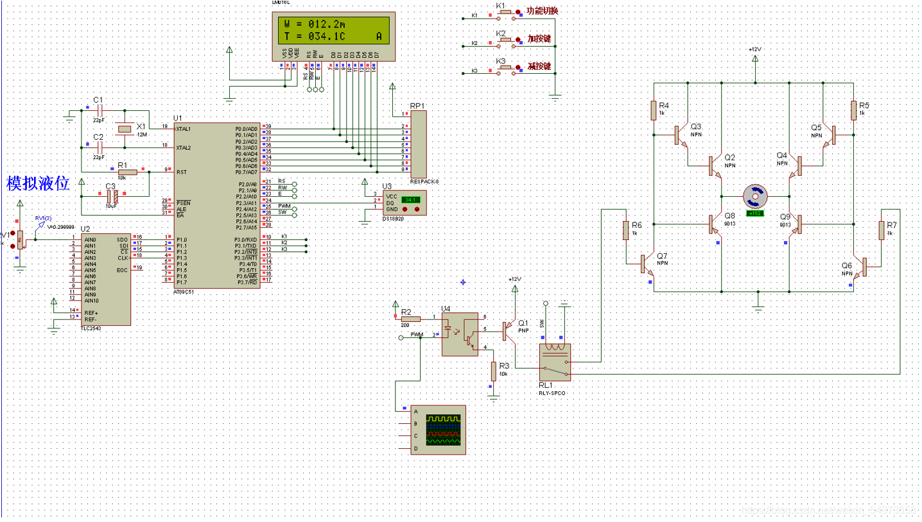Decrease the DS18B20 temperature with left red button
The image size is (922, 522).
(x=405, y=209)
